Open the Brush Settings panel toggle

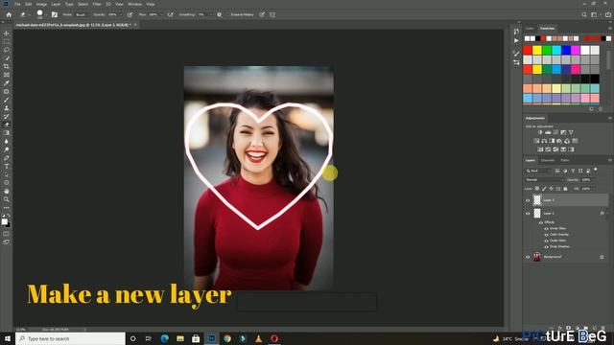tap(55, 14)
